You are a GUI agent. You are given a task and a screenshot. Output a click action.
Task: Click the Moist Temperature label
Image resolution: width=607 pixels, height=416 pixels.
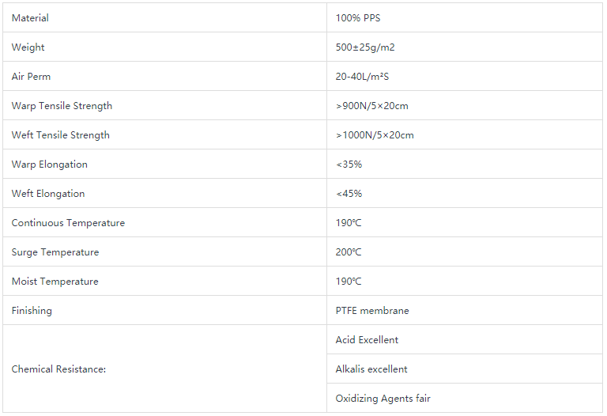pos(55,282)
